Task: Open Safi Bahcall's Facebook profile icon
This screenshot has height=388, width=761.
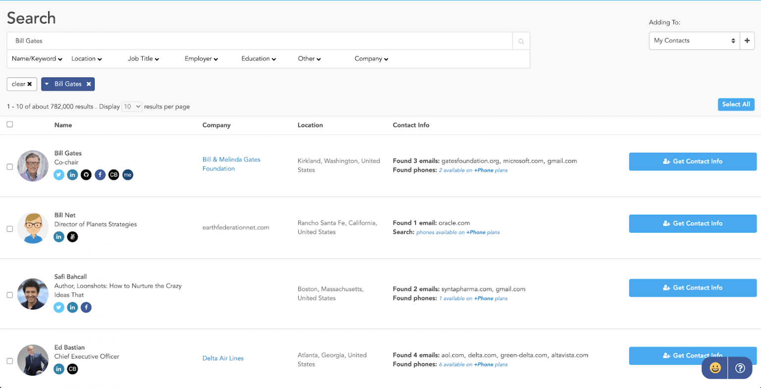Action: [86, 307]
